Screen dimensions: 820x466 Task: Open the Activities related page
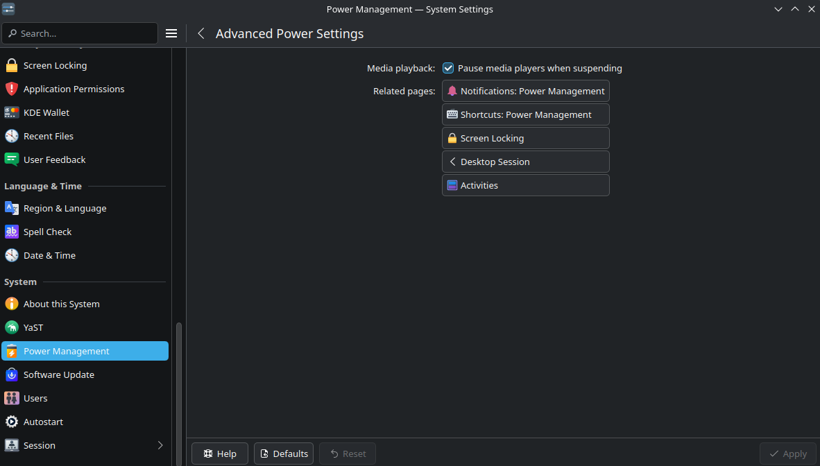coord(525,186)
